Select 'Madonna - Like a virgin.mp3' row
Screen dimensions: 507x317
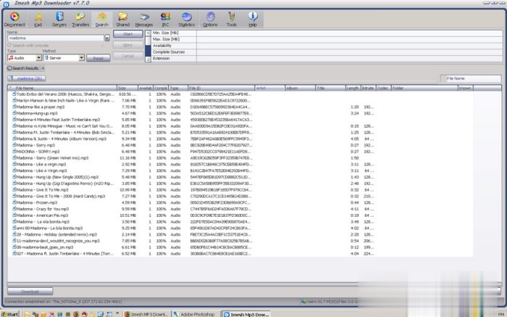click(x=240, y=164)
